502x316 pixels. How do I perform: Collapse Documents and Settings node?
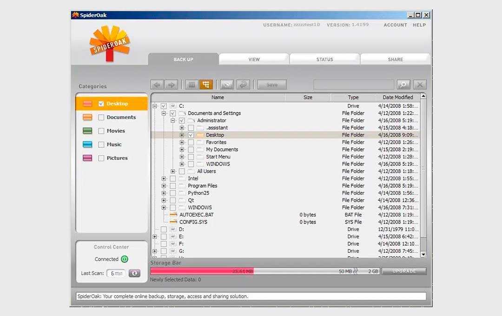coord(164,113)
